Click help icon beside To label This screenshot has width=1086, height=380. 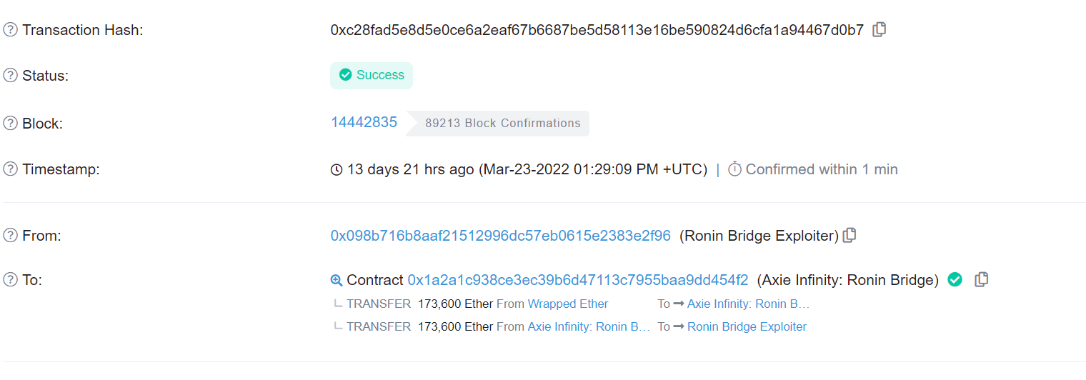[x=10, y=280]
